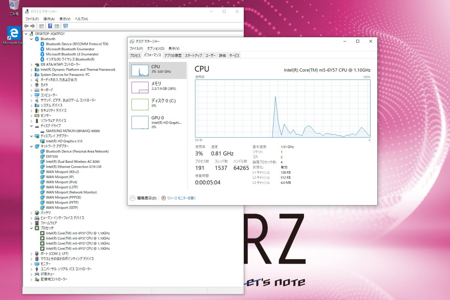This screenshot has width=450, height=300.
Task: Expand the ファームウェア category
Action: 31,223
